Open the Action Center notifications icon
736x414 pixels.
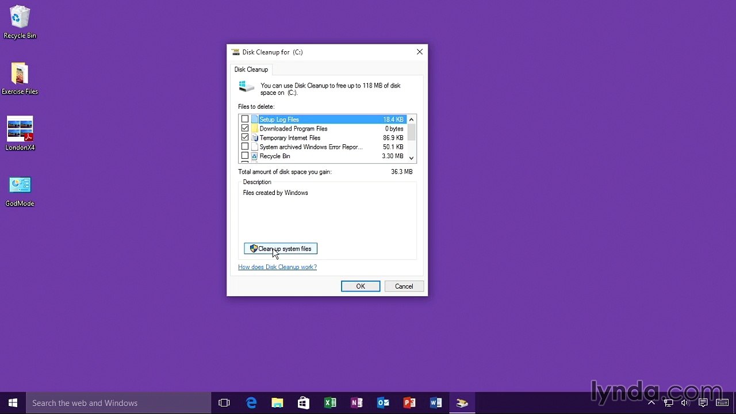(703, 403)
